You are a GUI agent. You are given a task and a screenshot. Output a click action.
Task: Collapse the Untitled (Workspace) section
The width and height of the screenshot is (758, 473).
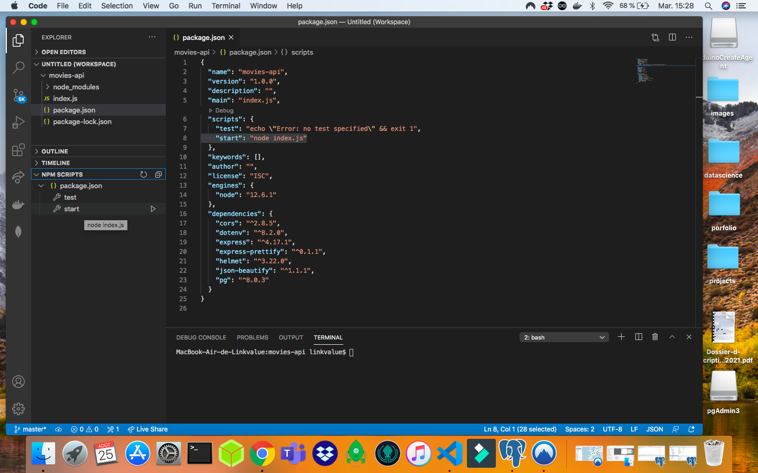[98, 64]
